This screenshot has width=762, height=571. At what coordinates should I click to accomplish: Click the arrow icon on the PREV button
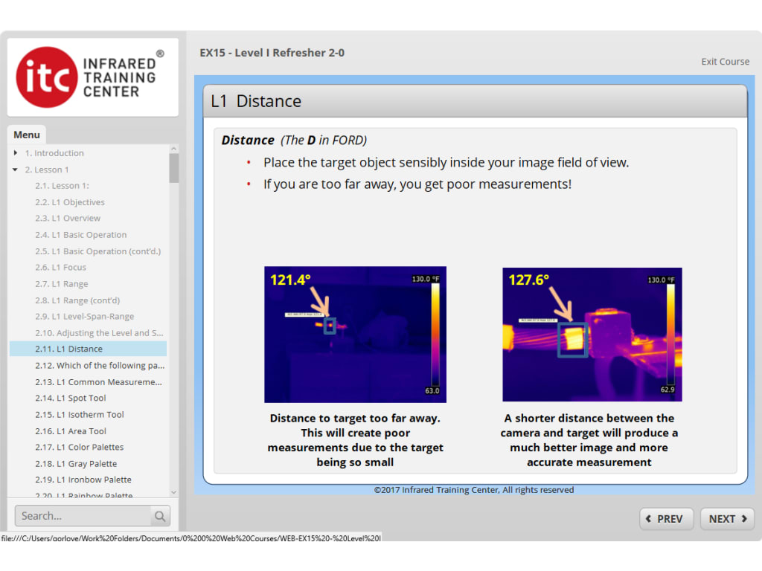(650, 519)
